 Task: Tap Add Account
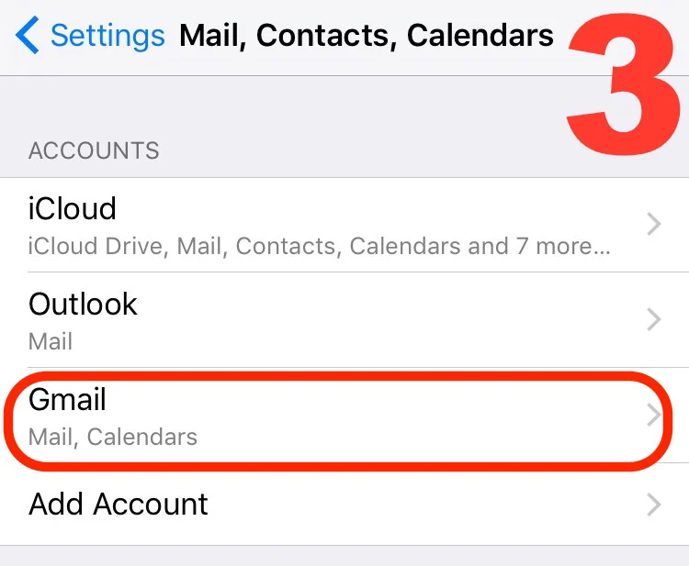344,505
